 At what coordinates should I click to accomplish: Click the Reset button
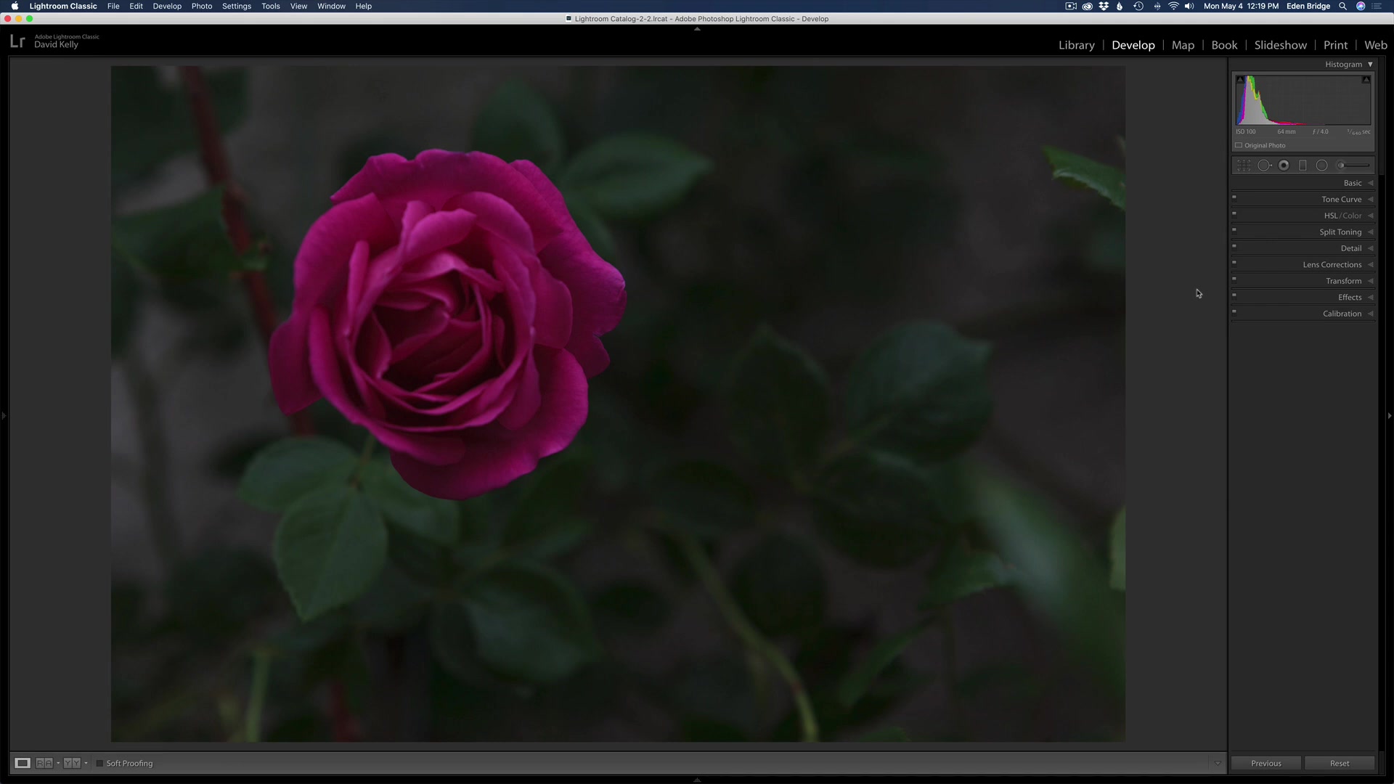[x=1340, y=763]
